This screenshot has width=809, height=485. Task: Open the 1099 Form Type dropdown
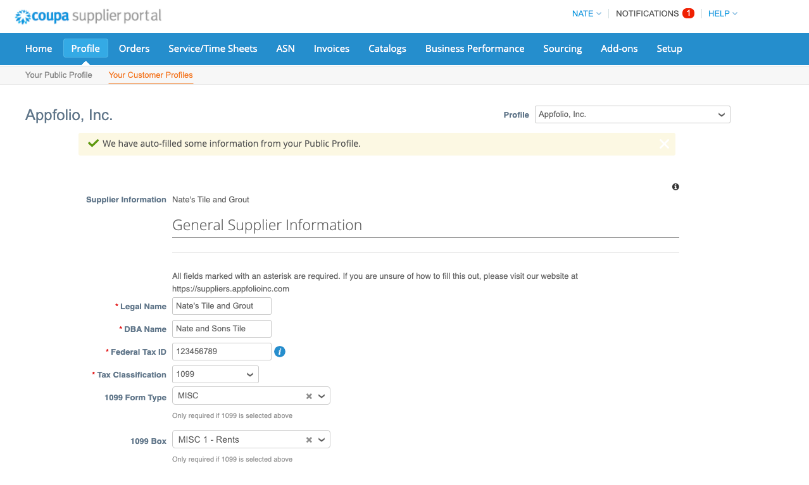click(x=322, y=395)
